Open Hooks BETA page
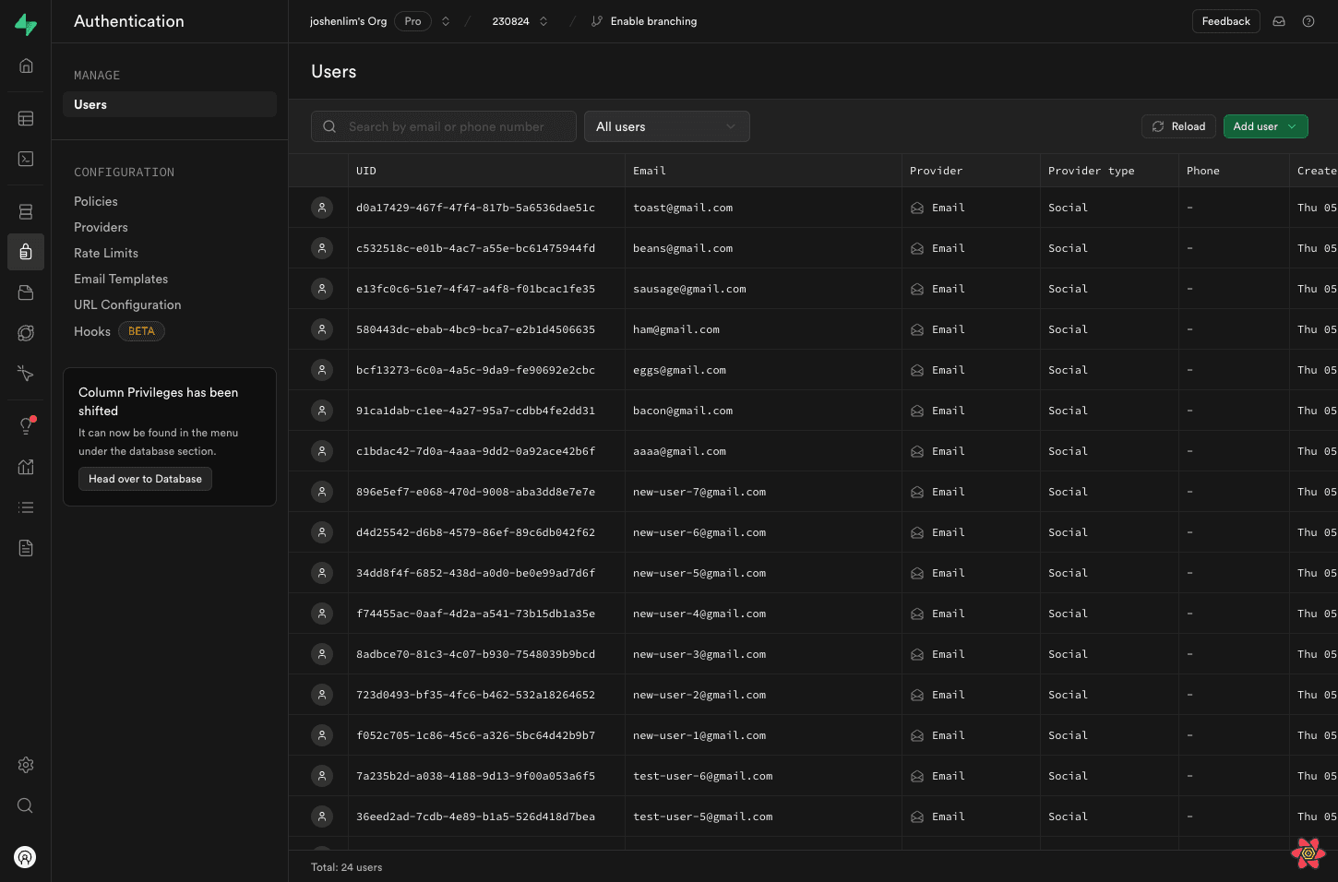Viewport: 1338px width, 882px height. tap(119, 331)
